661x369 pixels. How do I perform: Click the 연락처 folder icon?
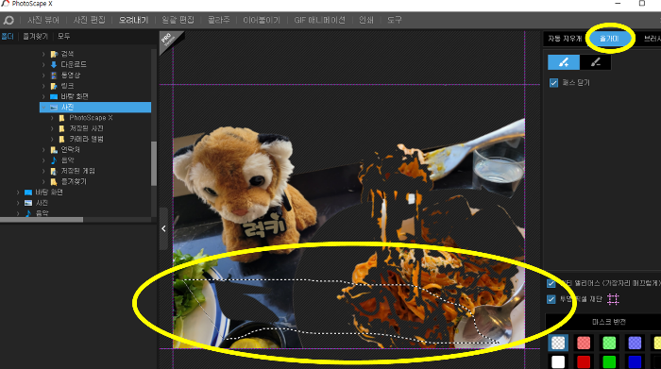coord(54,149)
